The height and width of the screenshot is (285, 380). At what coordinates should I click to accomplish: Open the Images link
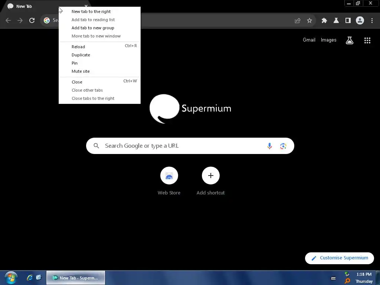(x=328, y=40)
